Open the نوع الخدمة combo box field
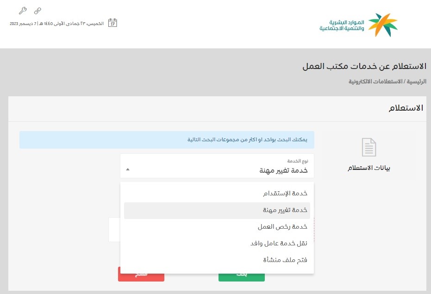The height and width of the screenshot is (294, 431). click(x=217, y=166)
